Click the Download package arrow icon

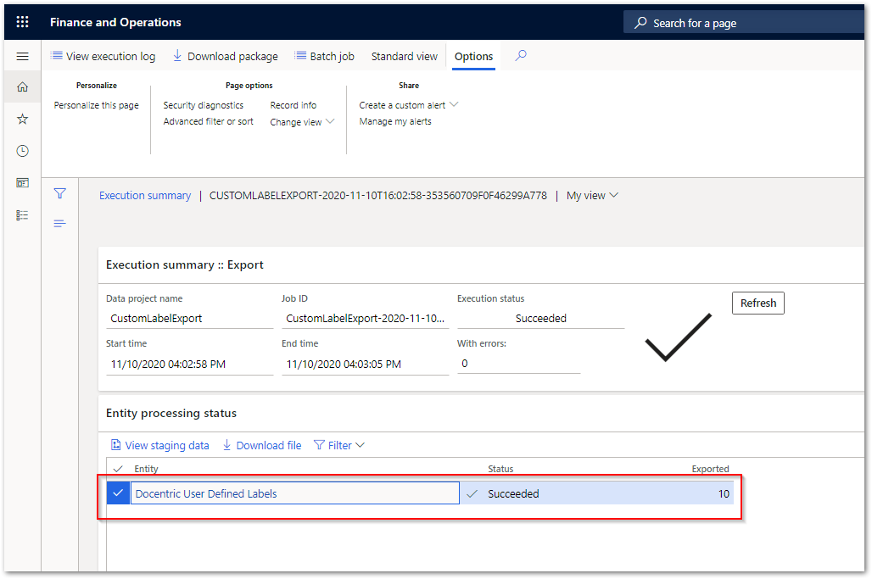coord(177,56)
